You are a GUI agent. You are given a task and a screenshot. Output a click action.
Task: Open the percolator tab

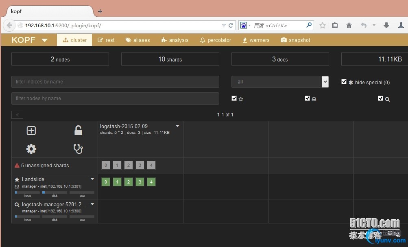pyautogui.click(x=216, y=40)
